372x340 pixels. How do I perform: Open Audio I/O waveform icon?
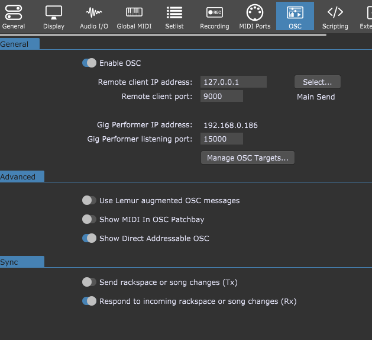[93, 12]
